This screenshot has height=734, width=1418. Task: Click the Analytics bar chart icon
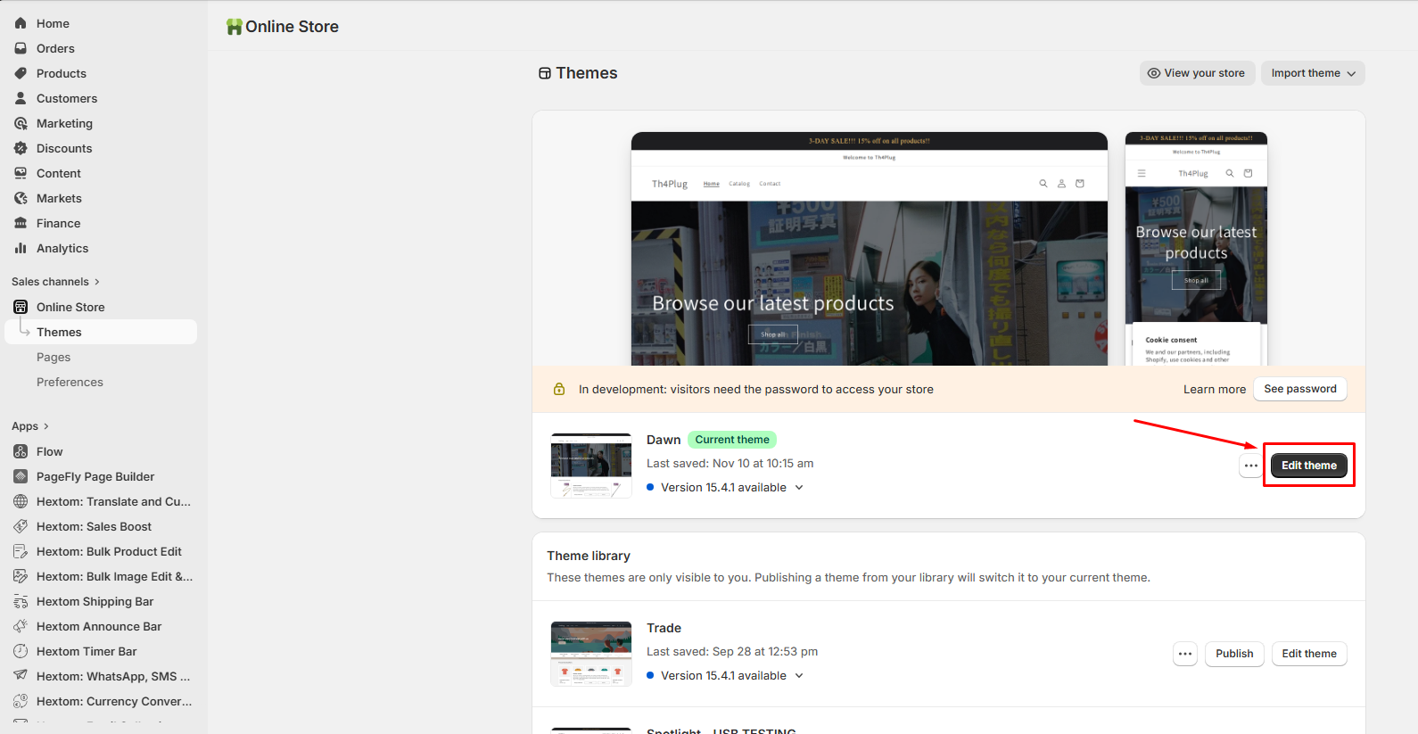[x=21, y=248]
